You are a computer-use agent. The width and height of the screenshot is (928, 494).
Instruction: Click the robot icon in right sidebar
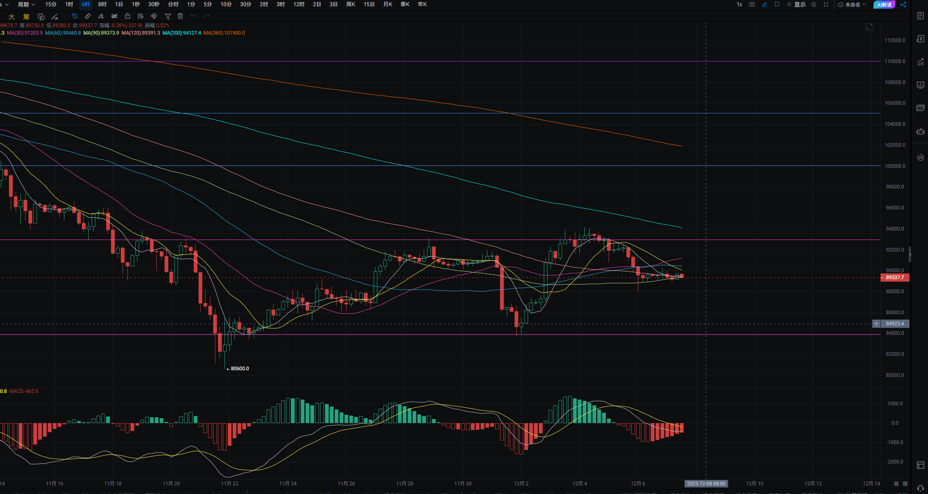click(x=921, y=132)
